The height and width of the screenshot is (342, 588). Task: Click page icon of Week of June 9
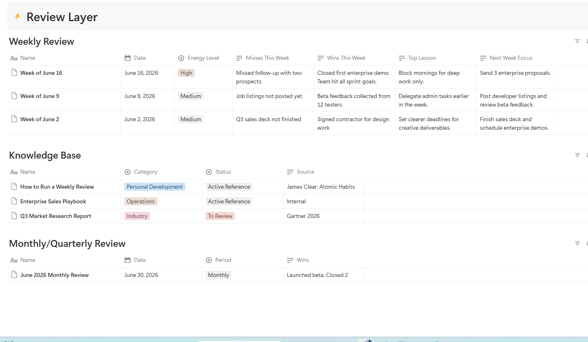click(x=14, y=96)
